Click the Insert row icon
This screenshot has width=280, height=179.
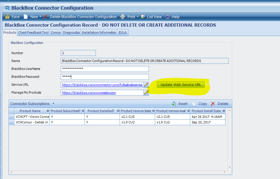pyautogui.click(x=174, y=104)
